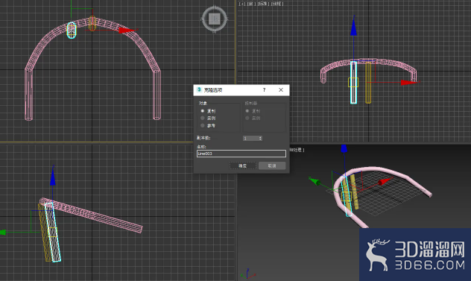
Task: Open the Wireframe [线框] shading menu
Action: click(x=276, y=4)
